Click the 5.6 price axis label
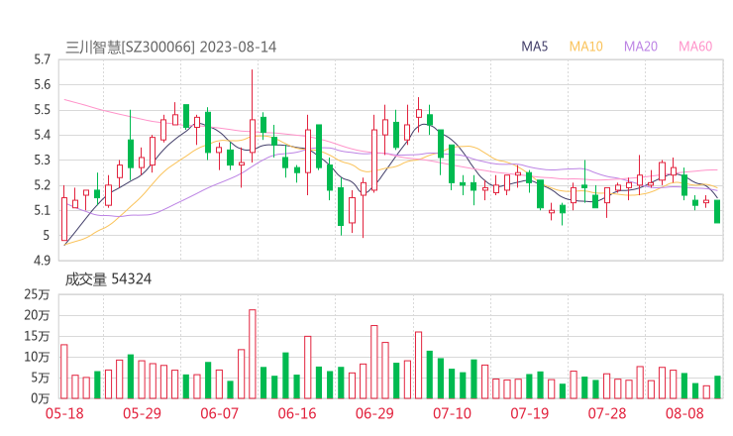This screenshot has height=436, width=733. [42, 85]
